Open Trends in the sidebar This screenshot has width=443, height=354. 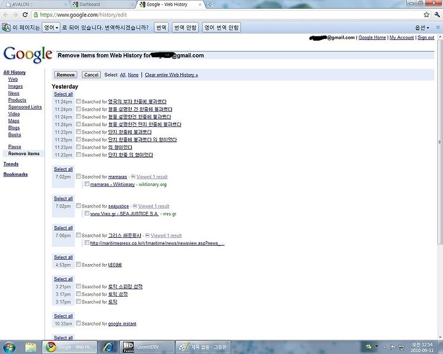point(10,164)
